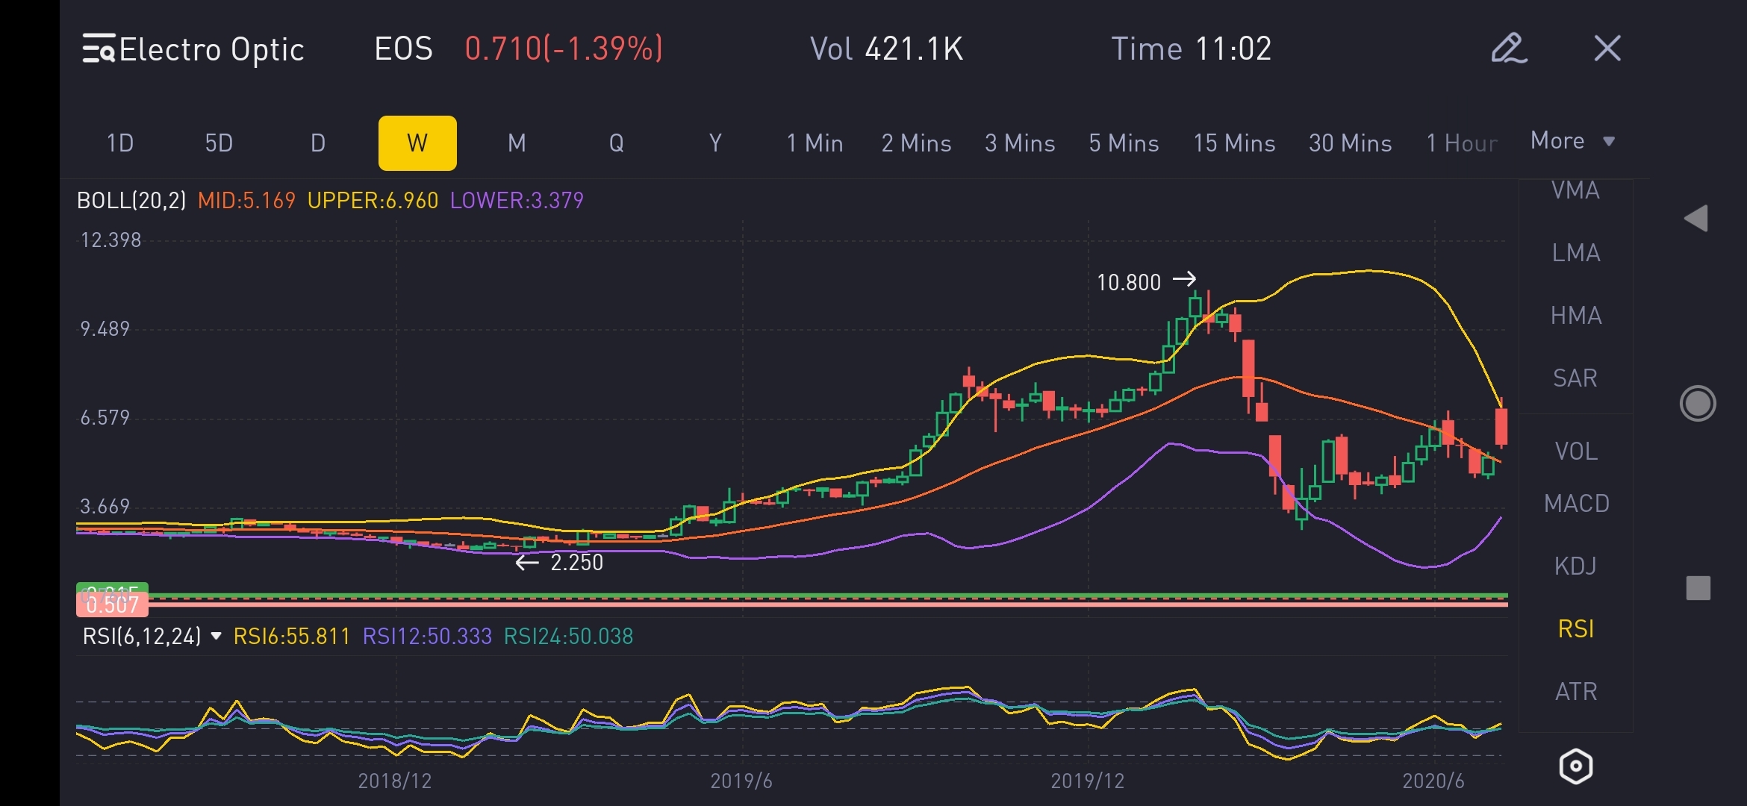Click the 0.507 price marker label
The image size is (1747, 806).
point(112,605)
